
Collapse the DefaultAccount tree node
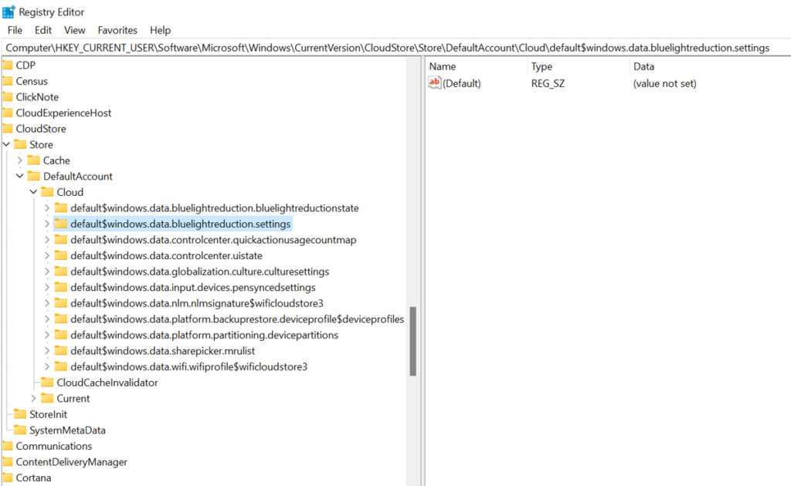point(19,176)
